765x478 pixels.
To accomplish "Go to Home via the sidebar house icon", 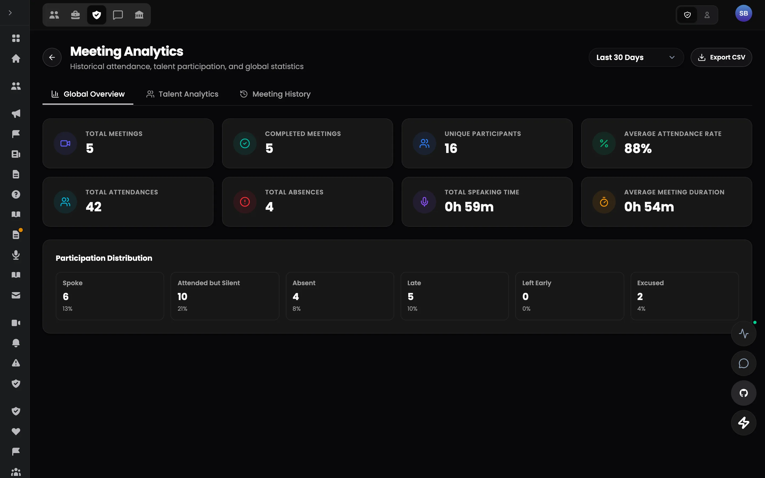I will point(16,58).
